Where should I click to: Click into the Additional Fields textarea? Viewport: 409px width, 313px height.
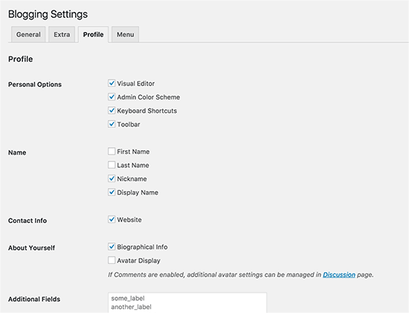click(x=187, y=303)
